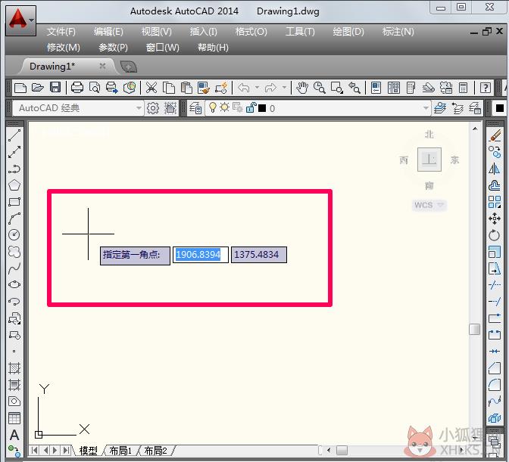The height and width of the screenshot is (462, 509).
Task: Expand the layer 0 dropdown list
Action: point(426,108)
